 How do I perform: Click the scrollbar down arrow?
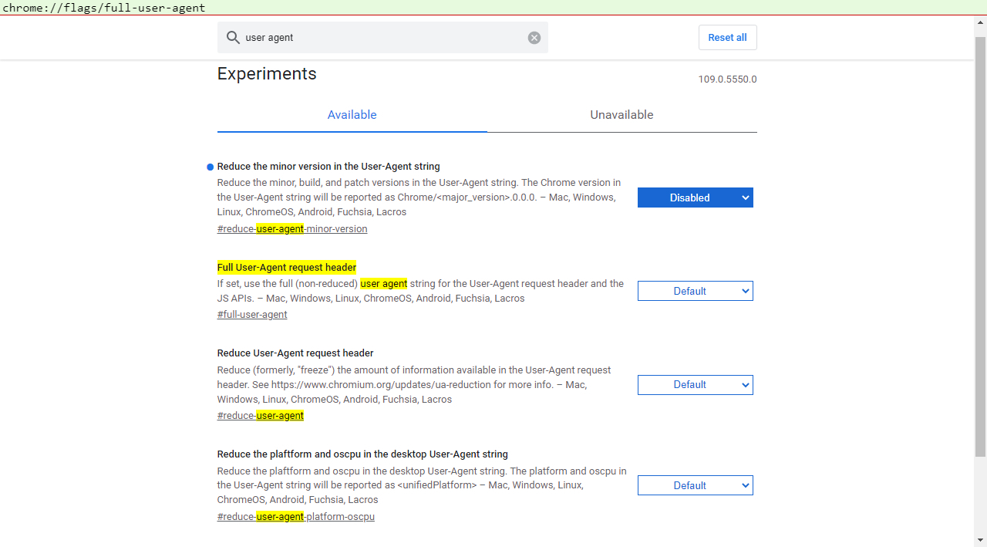[980, 540]
